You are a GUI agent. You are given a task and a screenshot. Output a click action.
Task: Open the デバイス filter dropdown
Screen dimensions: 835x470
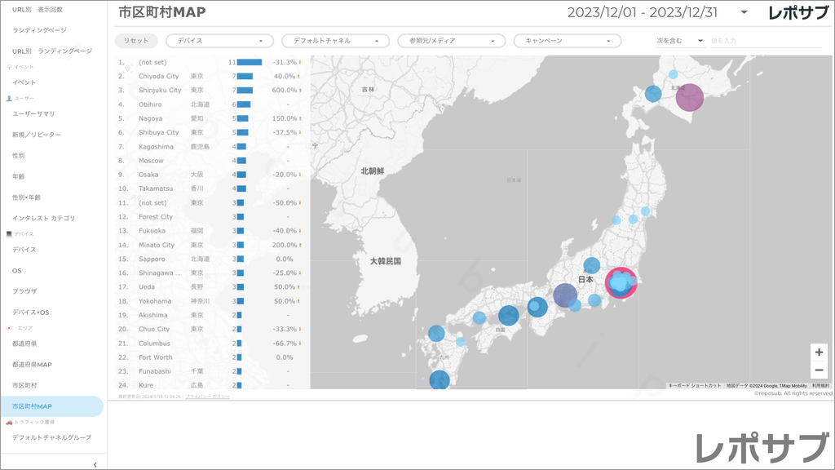coord(219,41)
